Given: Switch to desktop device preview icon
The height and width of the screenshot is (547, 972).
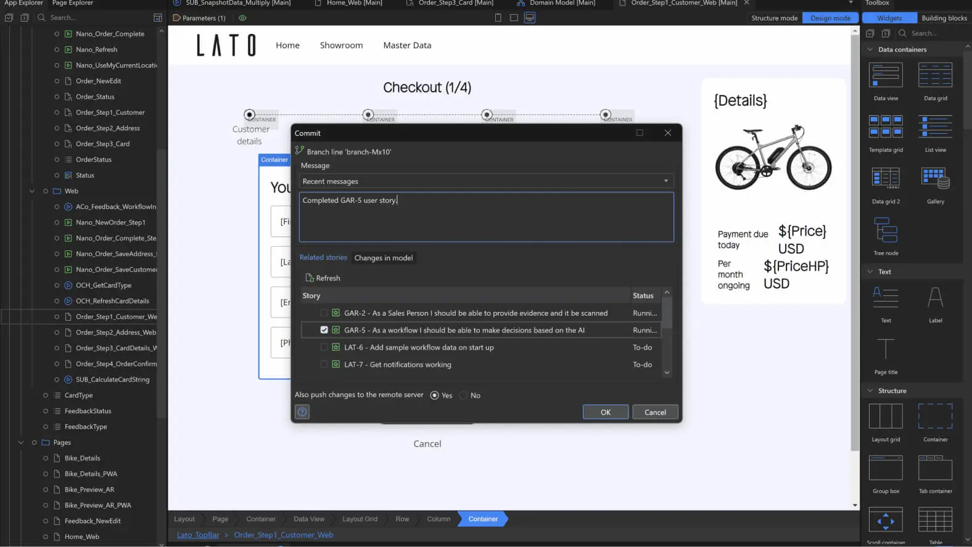Looking at the screenshot, I should click(530, 18).
